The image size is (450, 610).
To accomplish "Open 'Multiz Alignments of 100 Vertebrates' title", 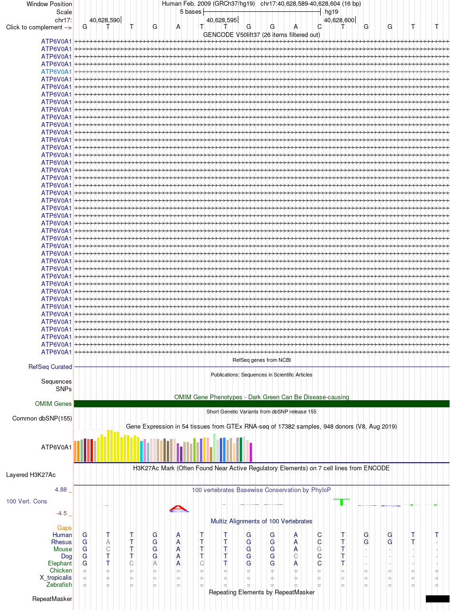I will pyautogui.click(x=261, y=521).
